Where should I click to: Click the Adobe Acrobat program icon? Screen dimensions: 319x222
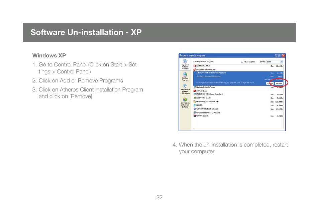coord(195,66)
